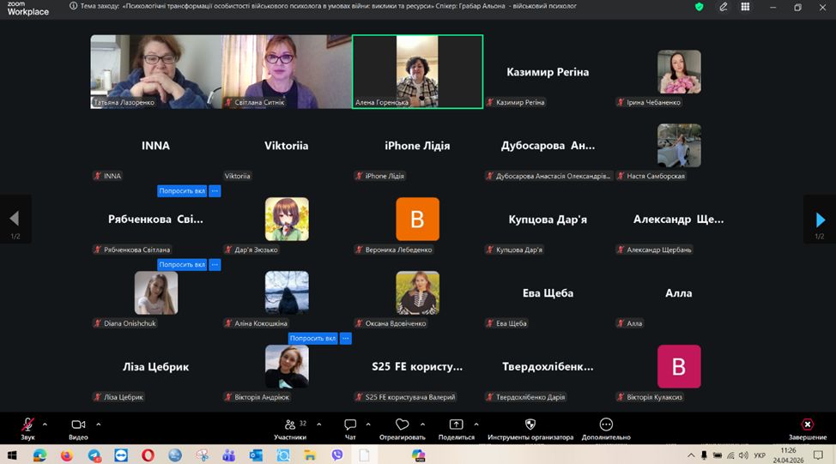Click the annotation pen icon in title bar
Screen dimensions: 836x464
[x=724, y=7]
